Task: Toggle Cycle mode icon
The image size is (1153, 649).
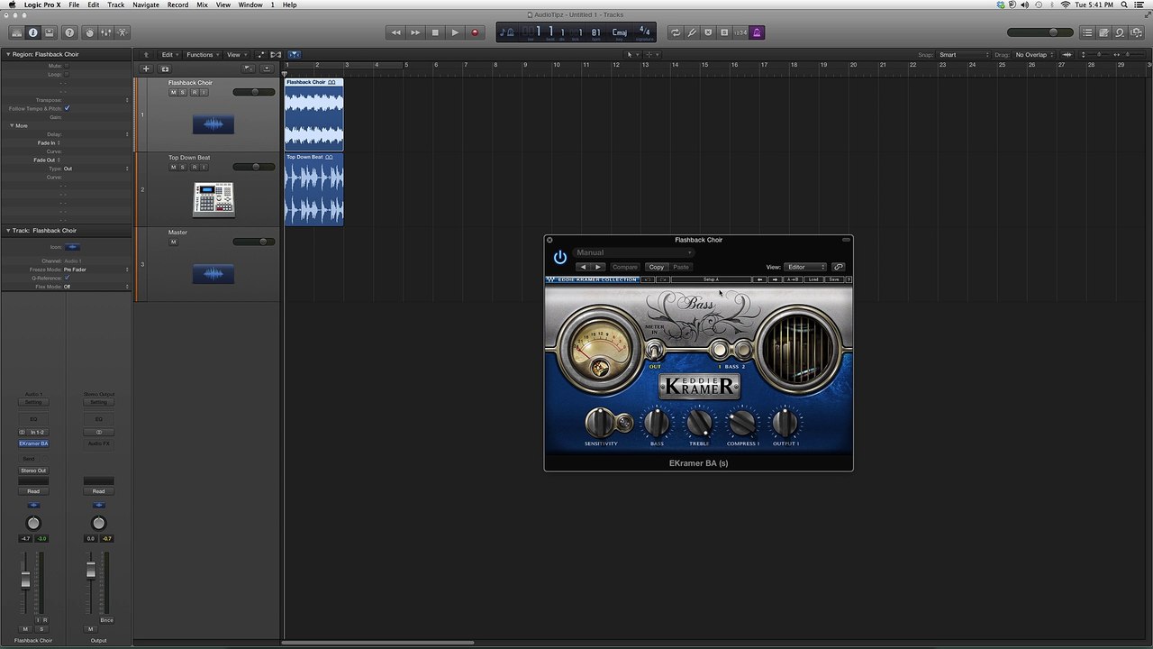Action: pyautogui.click(x=675, y=32)
